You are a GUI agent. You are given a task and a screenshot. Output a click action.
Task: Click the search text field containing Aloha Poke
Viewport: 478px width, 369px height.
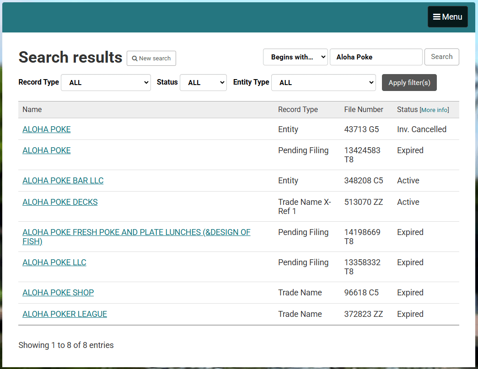point(376,57)
